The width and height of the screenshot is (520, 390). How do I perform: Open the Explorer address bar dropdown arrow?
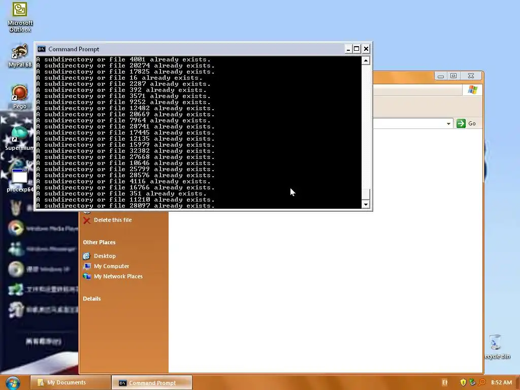pyautogui.click(x=448, y=123)
